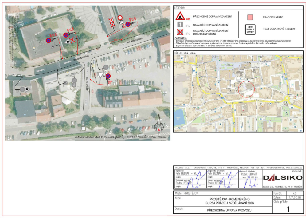Viewport: 308px width, 218px height.
Task: Click the gray circular sign in parking lot
Action: [x=106, y=67]
